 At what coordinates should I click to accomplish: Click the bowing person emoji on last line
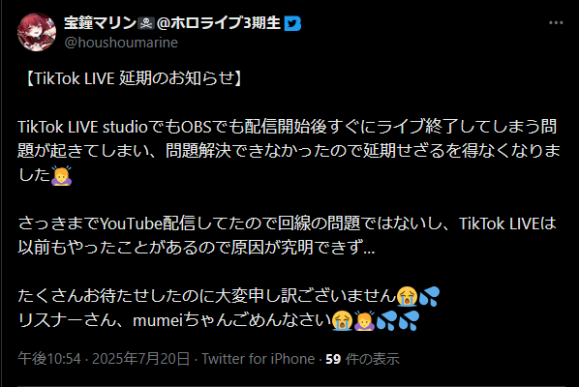(364, 320)
